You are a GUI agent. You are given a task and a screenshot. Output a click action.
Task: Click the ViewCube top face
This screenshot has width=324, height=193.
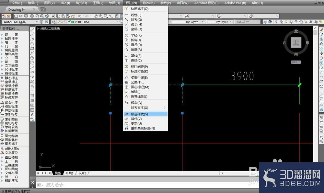296,42
